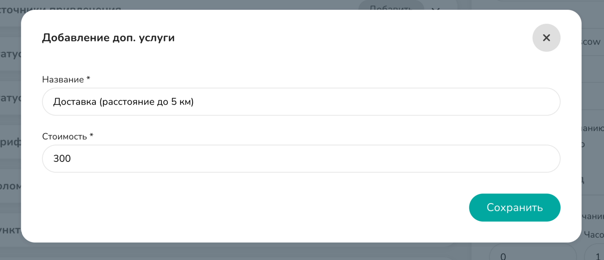
Task: Click the Часо label in the background
Action: (594, 235)
